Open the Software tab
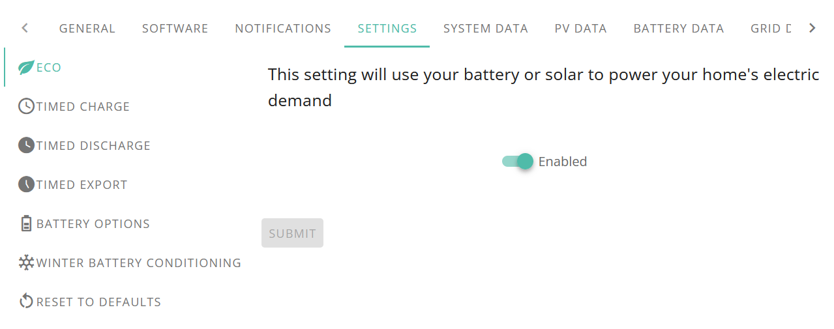Screen dimensions: 834x329 click(x=175, y=29)
